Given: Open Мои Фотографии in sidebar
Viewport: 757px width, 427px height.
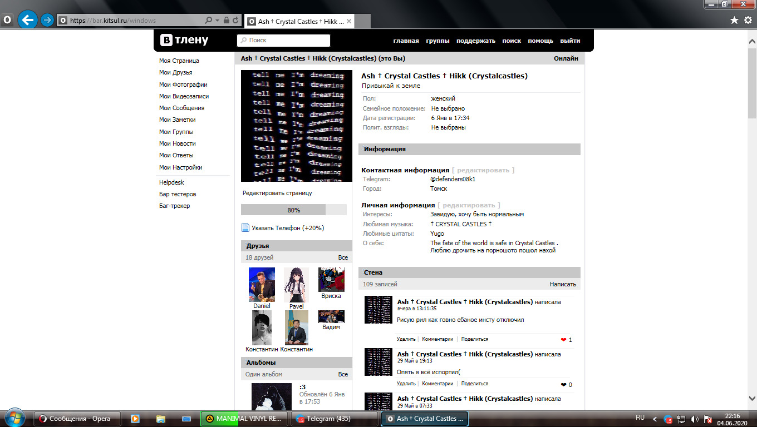Looking at the screenshot, I should tap(183, 85).
